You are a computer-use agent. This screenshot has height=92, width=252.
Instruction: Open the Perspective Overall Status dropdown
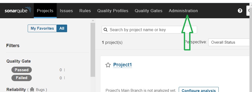point(230,42)
